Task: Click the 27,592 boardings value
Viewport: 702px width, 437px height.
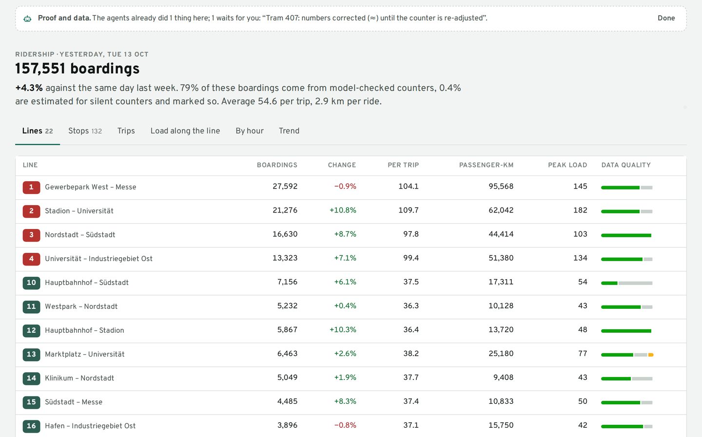Action: pyautogui.click(x=285, y=187)
